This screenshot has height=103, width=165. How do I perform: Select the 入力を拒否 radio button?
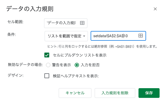tap(77, 65)
